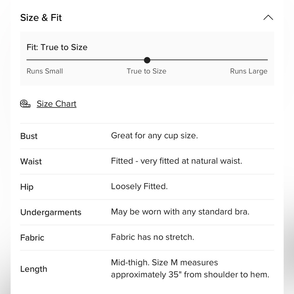Open the Size Chart link
Viewport: 294px width, 294px height.
click(x=56, y=104)
